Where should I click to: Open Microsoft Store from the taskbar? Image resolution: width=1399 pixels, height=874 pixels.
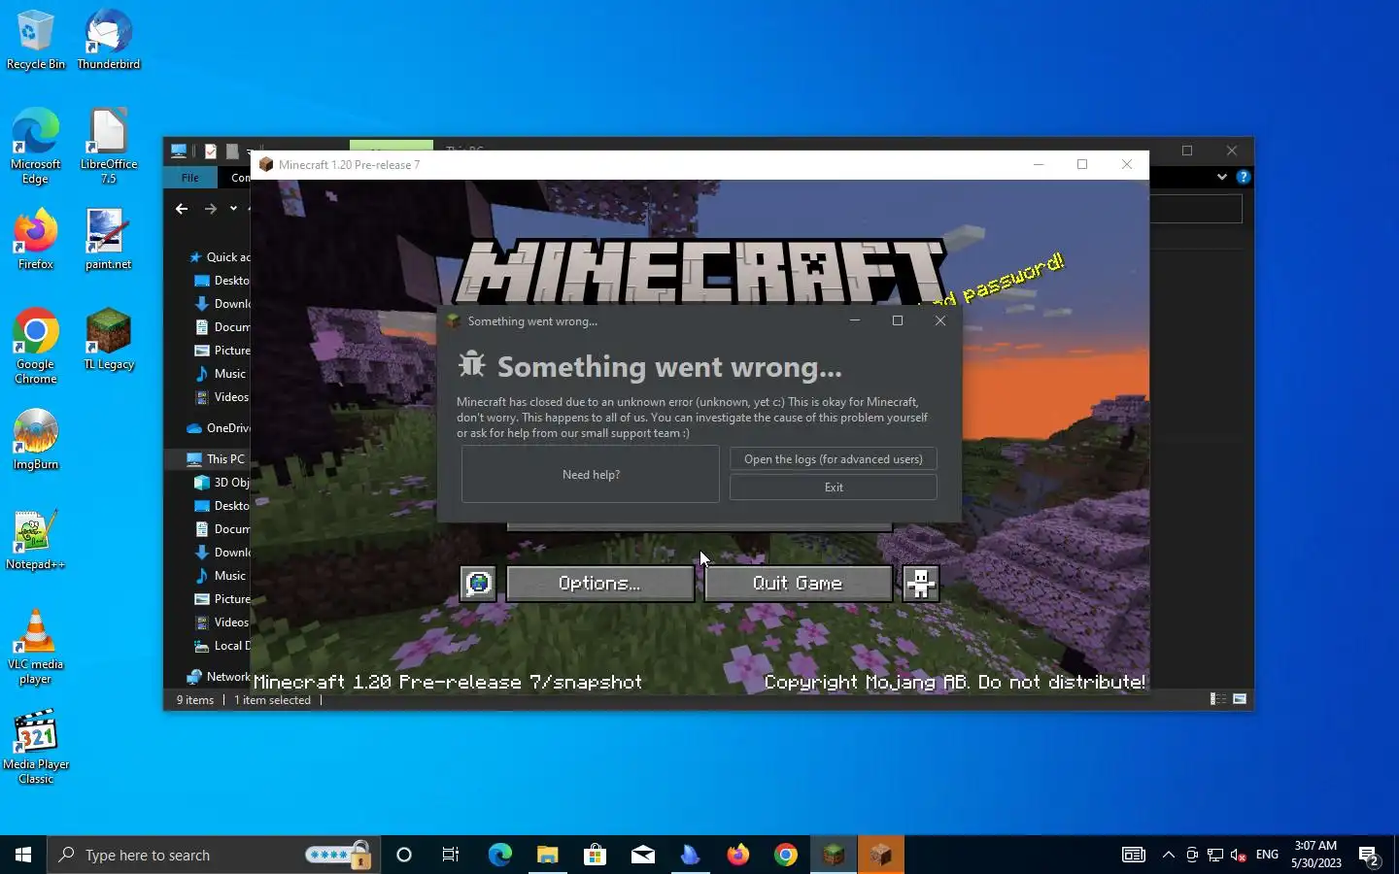(x=595, y=855)
